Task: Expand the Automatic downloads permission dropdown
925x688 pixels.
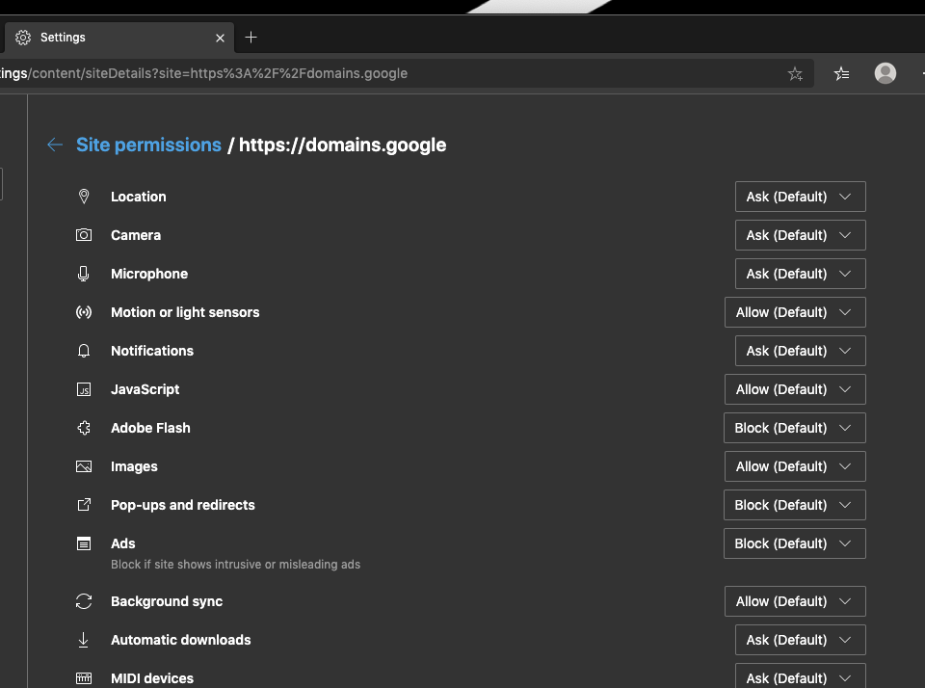Action: 800,640
